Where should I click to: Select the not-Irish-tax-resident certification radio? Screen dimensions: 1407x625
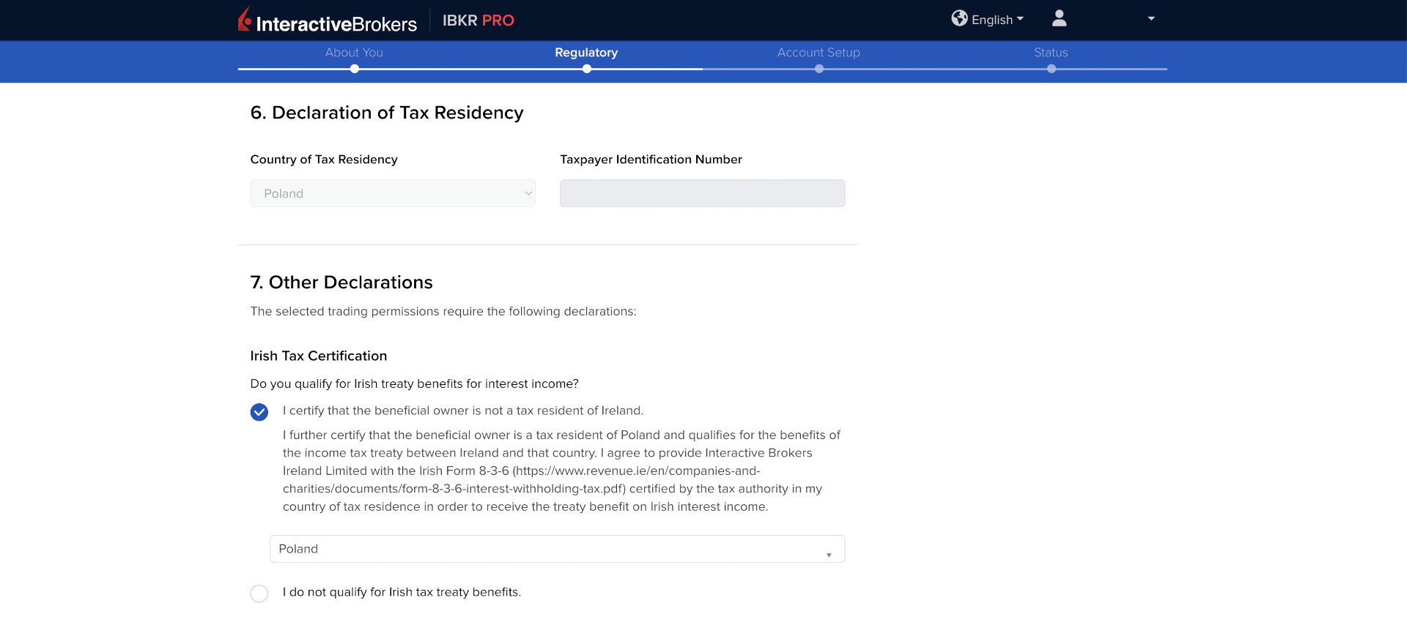tap(259, 412)
